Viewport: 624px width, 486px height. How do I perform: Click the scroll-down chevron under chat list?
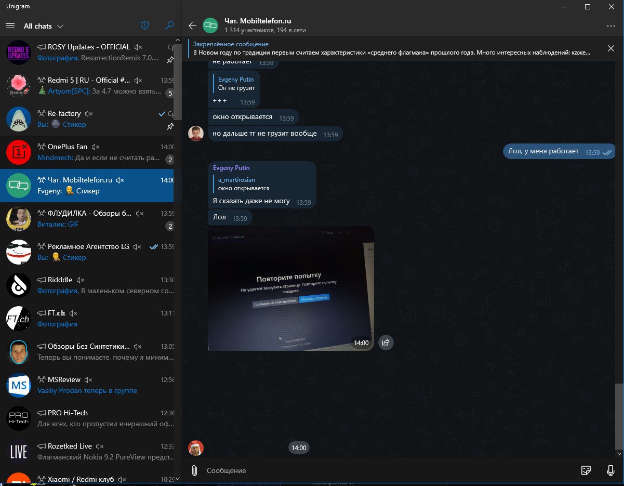[178, 479]
